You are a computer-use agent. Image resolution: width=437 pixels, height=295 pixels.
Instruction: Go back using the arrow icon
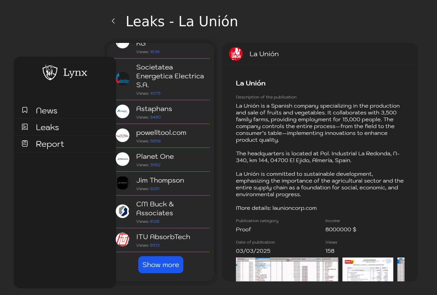click(113, 21)
